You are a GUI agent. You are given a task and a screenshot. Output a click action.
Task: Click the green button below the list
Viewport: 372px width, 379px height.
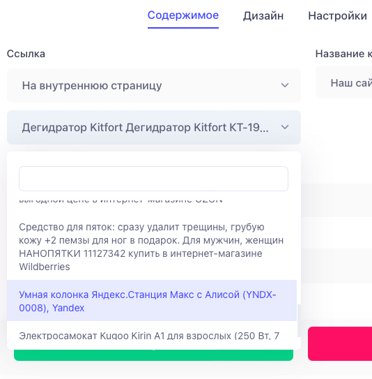tap(154, 355)
